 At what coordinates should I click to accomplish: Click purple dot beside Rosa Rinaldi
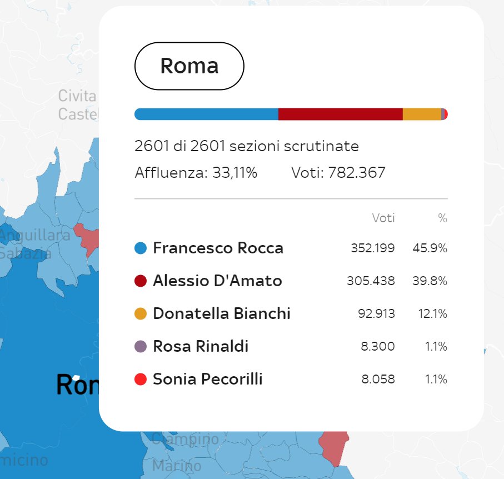(141, 347)
